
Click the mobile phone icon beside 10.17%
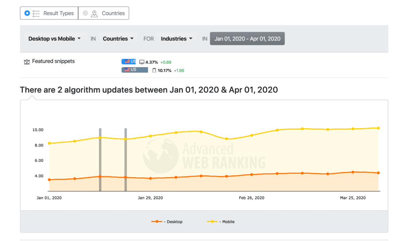(x=154, y=71)
